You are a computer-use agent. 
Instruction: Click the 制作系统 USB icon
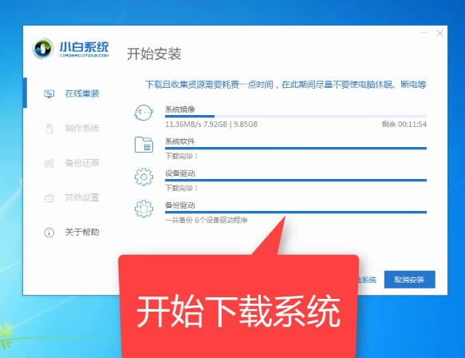coord(49,129)
